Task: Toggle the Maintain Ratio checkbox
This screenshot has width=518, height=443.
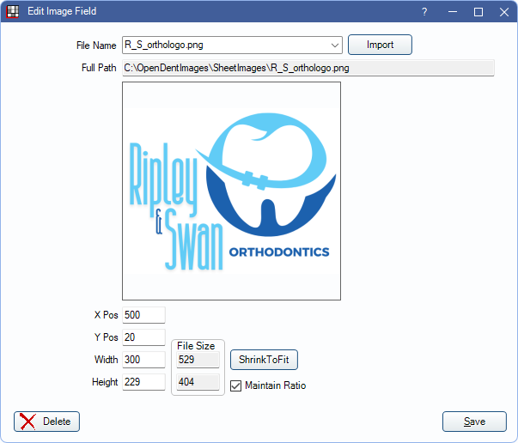Action: (x=236, y=385)
